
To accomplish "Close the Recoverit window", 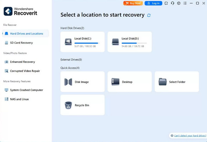I will pyautogui.click(x=204, y=3).
